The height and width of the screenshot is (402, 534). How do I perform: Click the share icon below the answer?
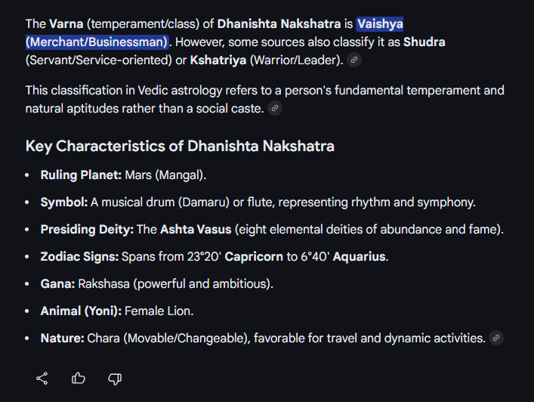coord(42,378)
